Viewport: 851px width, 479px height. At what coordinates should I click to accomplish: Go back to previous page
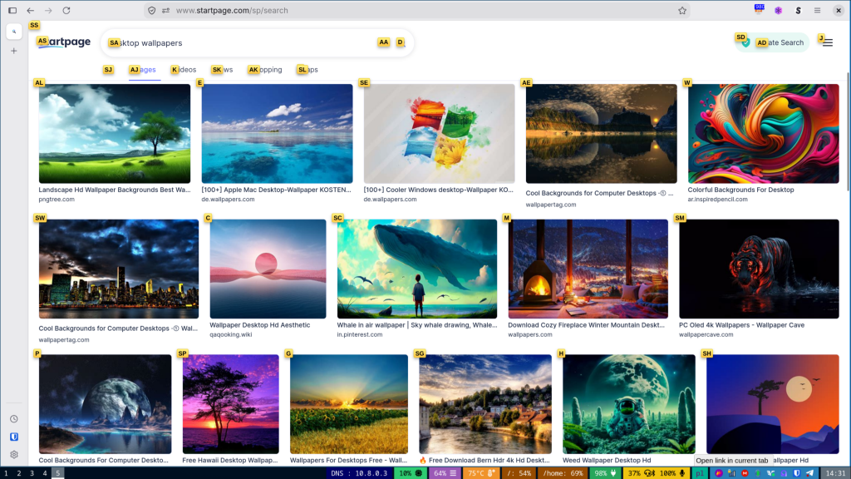31,10
